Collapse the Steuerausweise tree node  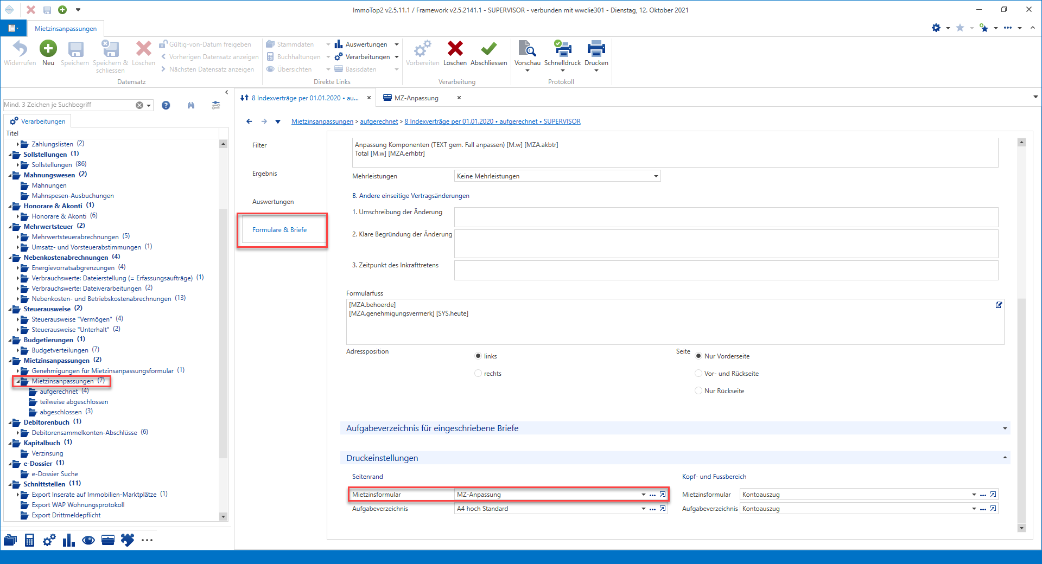tap(11, 309)
